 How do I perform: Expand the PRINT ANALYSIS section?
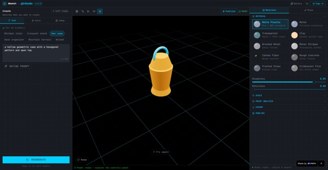point(289,101)
